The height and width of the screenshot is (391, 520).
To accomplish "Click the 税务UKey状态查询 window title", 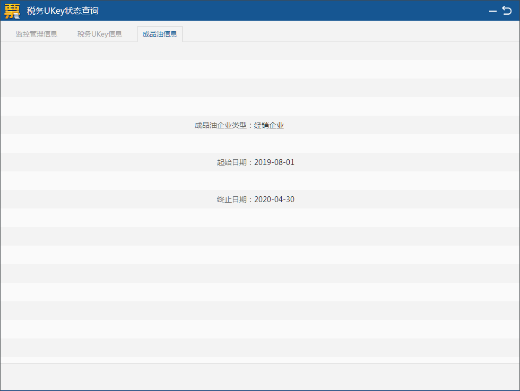I will (63, 11).
